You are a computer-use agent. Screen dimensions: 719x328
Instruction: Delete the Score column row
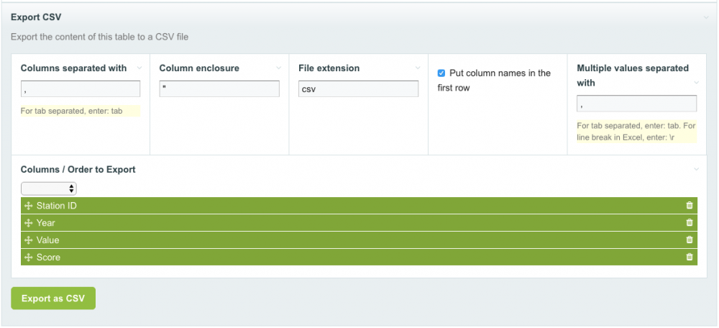[x=690, y=258]
